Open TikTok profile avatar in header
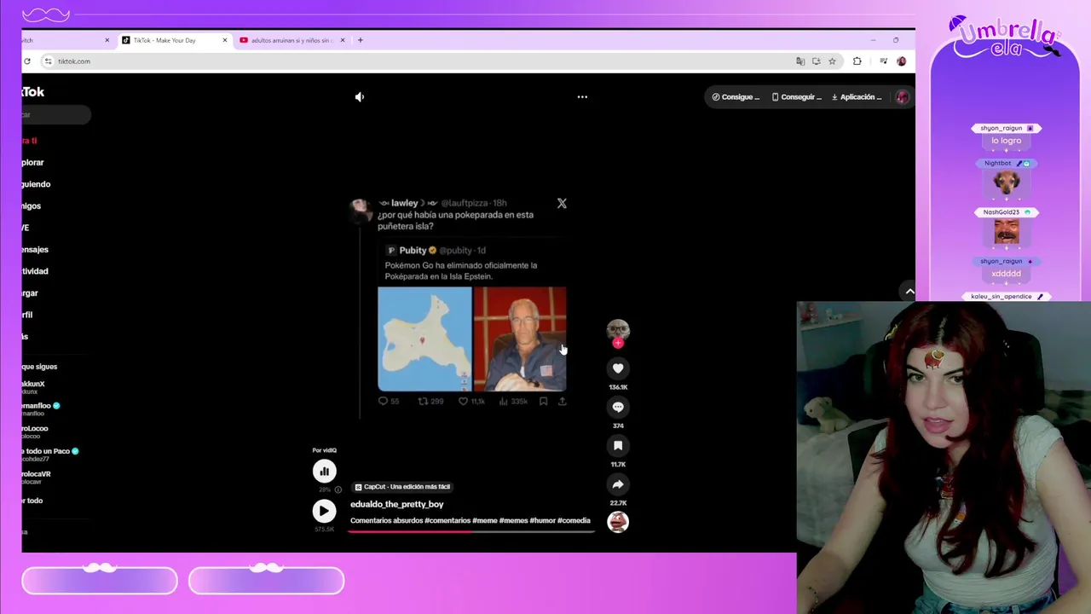 click(x=902, y=97)
